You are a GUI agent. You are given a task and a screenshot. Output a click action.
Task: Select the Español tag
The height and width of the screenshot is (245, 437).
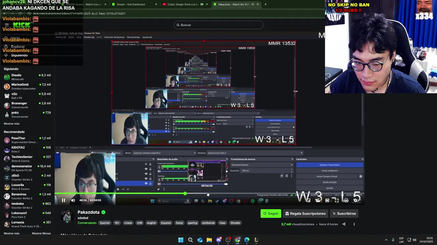click(x=166, y=223)
